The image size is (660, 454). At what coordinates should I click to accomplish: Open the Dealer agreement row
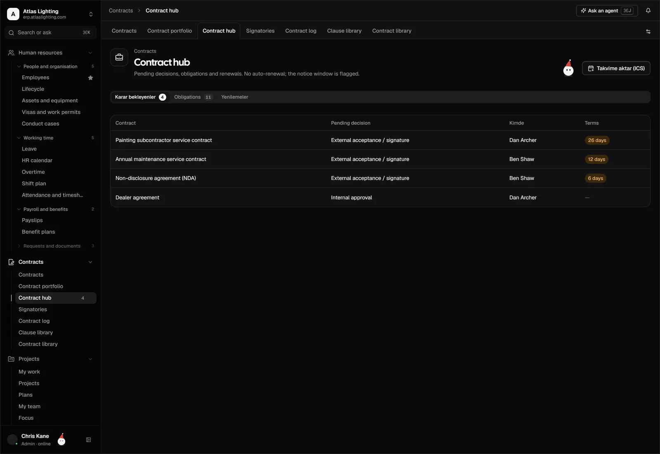tap(380, 198)
